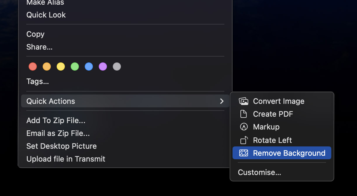Image resolution: width=357 pixels, height=196 pixels.
Task: Click the Rotate Left icon
Action: [x=244, y=140]
